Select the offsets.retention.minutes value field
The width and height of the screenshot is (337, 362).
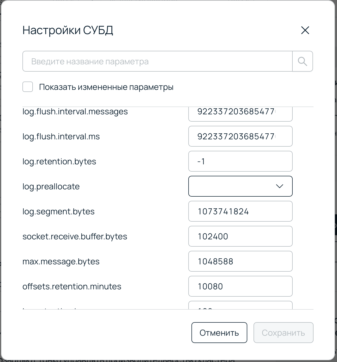click(x=240, y=286)
